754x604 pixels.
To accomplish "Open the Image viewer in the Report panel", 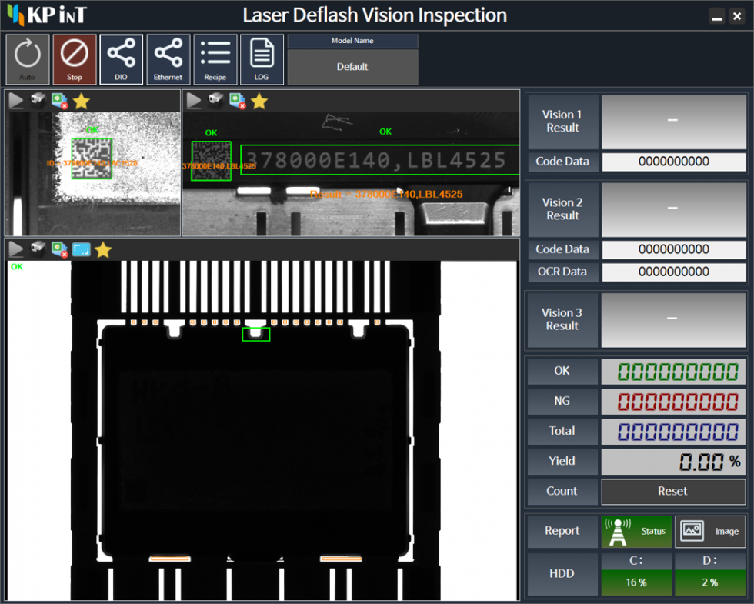I will tap(710, 531).
